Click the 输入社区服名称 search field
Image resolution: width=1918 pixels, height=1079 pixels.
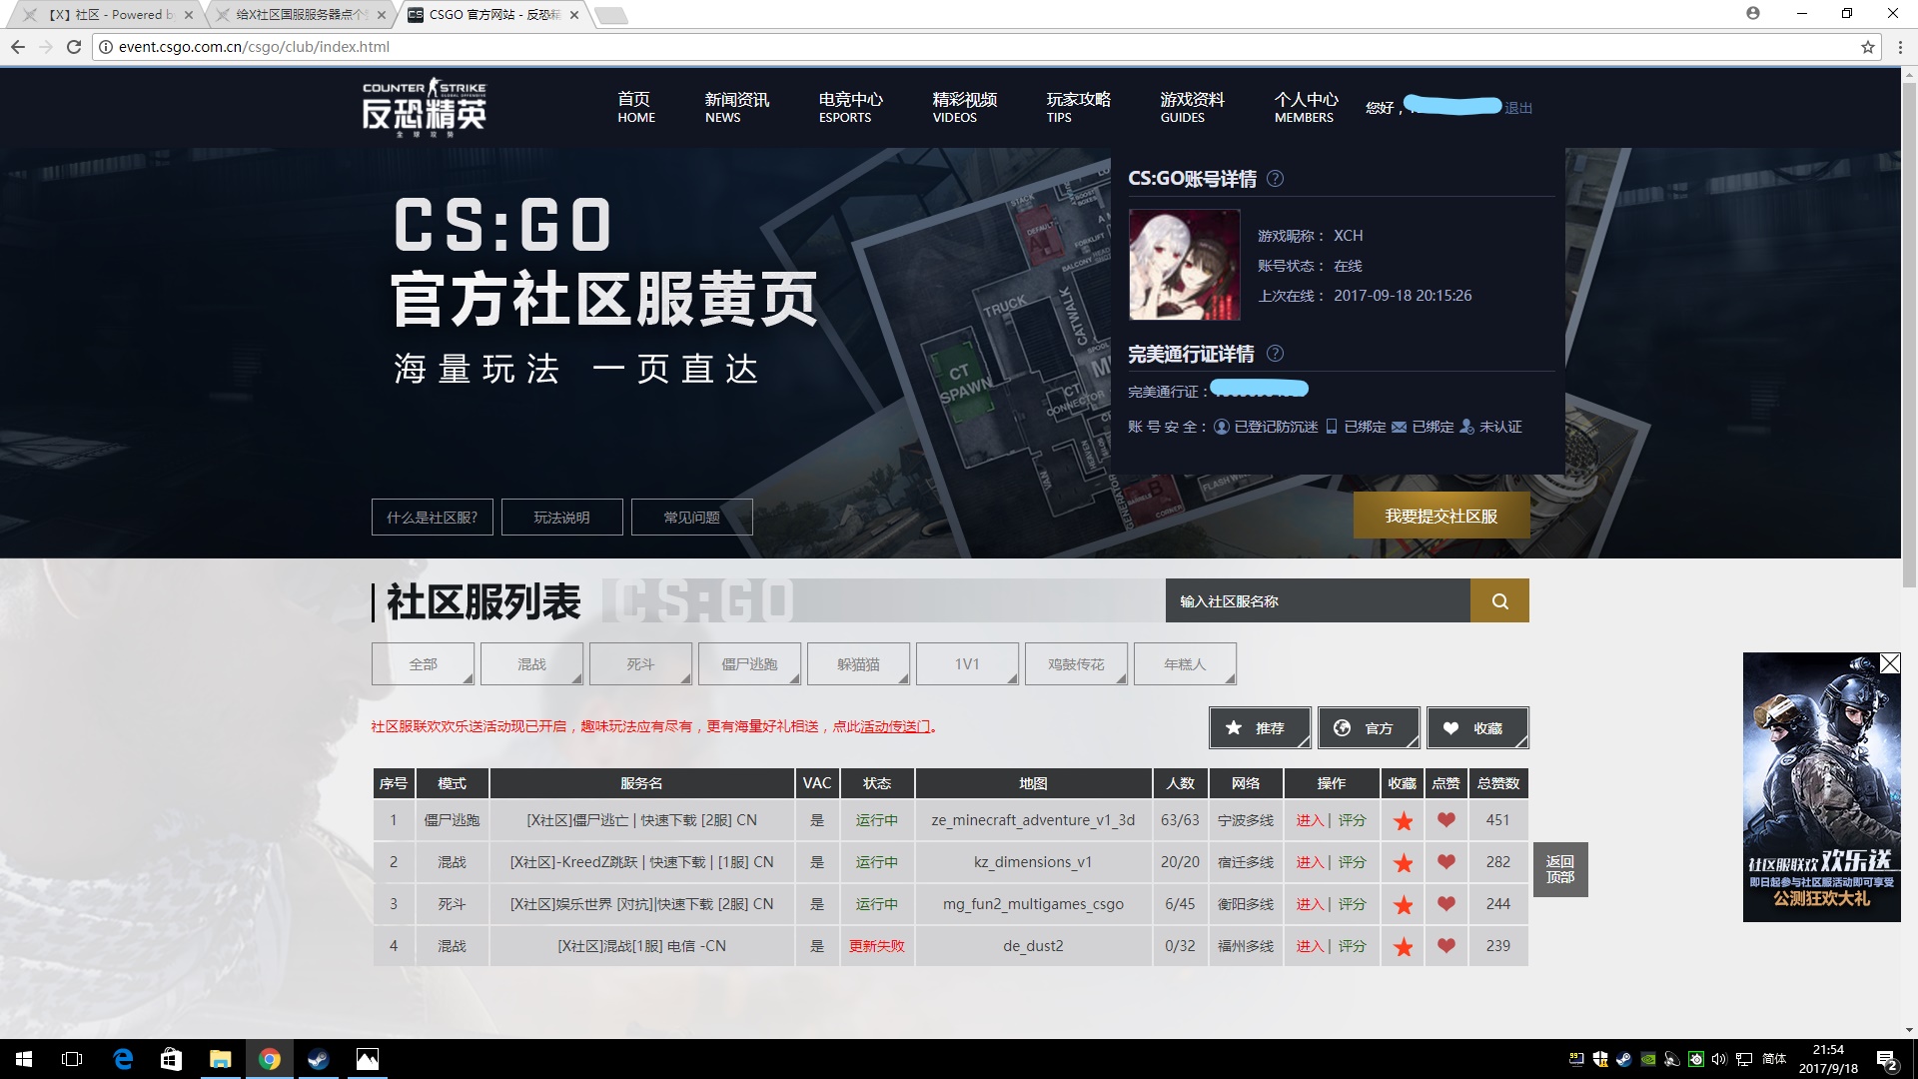[x=1319, y=600]
